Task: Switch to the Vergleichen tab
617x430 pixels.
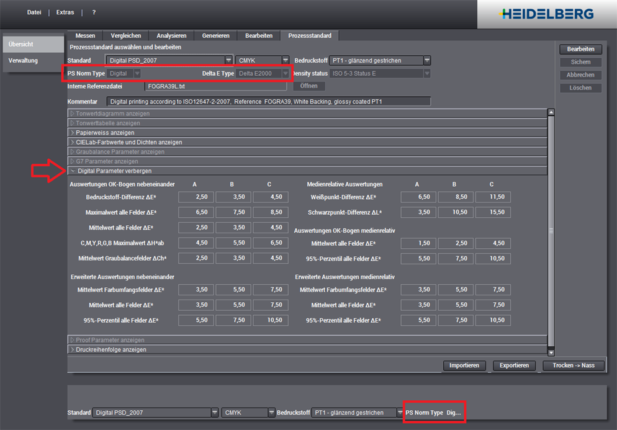Action: tap(125, 35)
